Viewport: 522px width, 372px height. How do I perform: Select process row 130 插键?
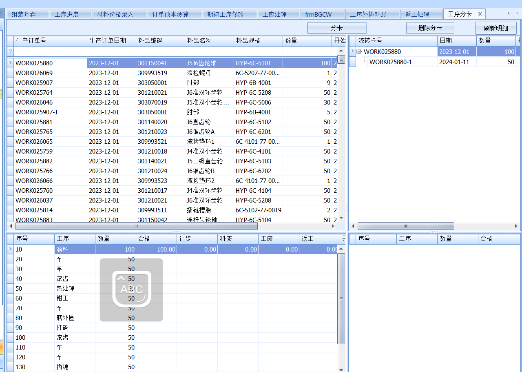tap(173, 367)
